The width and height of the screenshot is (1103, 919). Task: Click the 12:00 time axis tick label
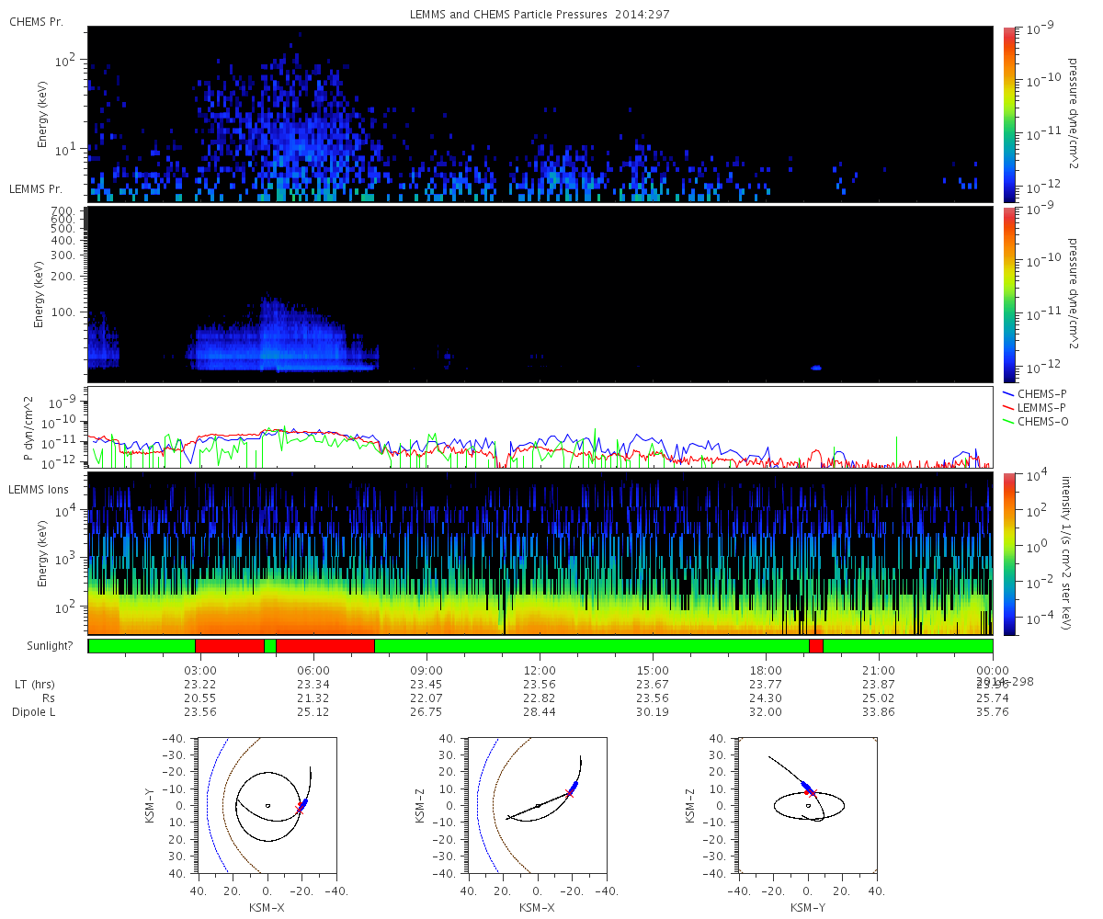(540, 670)
